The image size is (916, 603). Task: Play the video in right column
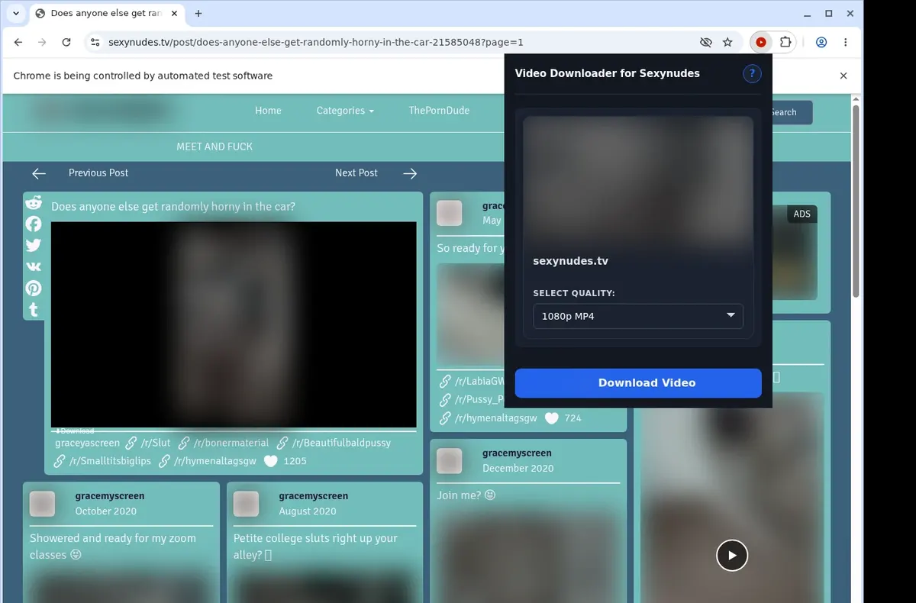pos(732,555)
